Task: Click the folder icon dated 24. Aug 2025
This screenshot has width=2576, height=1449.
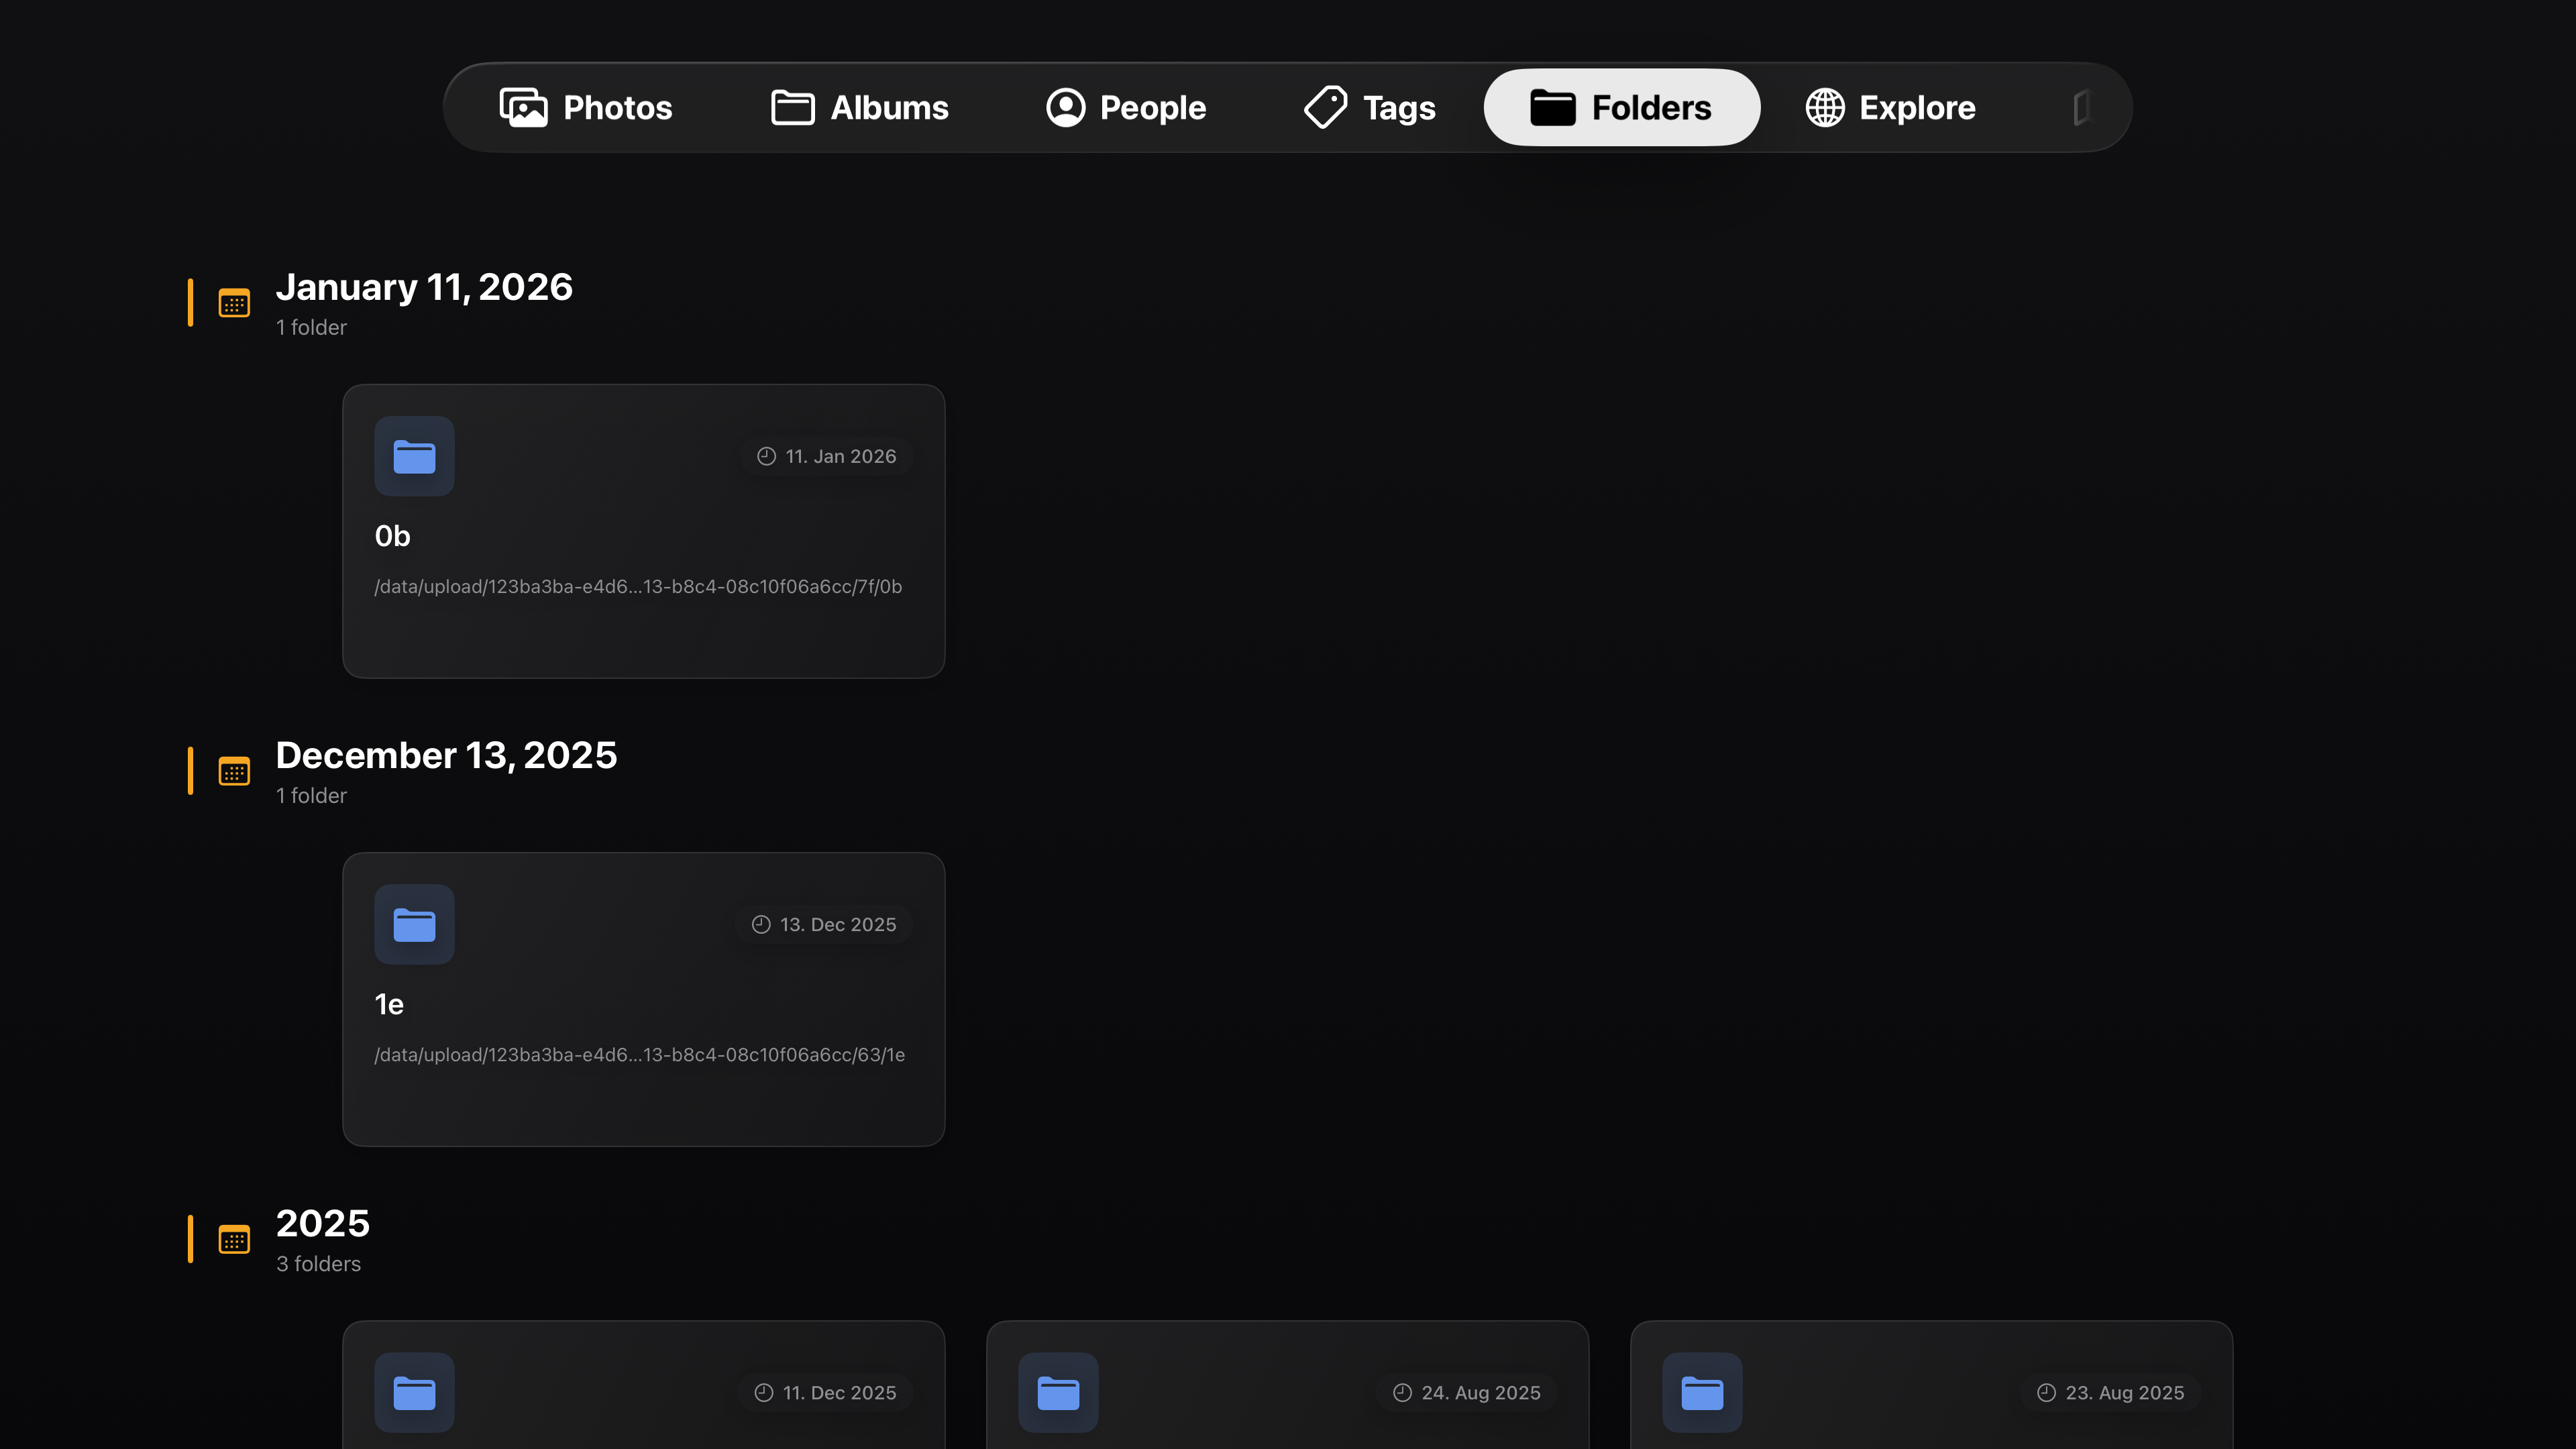Action: coord(1058,1392)
